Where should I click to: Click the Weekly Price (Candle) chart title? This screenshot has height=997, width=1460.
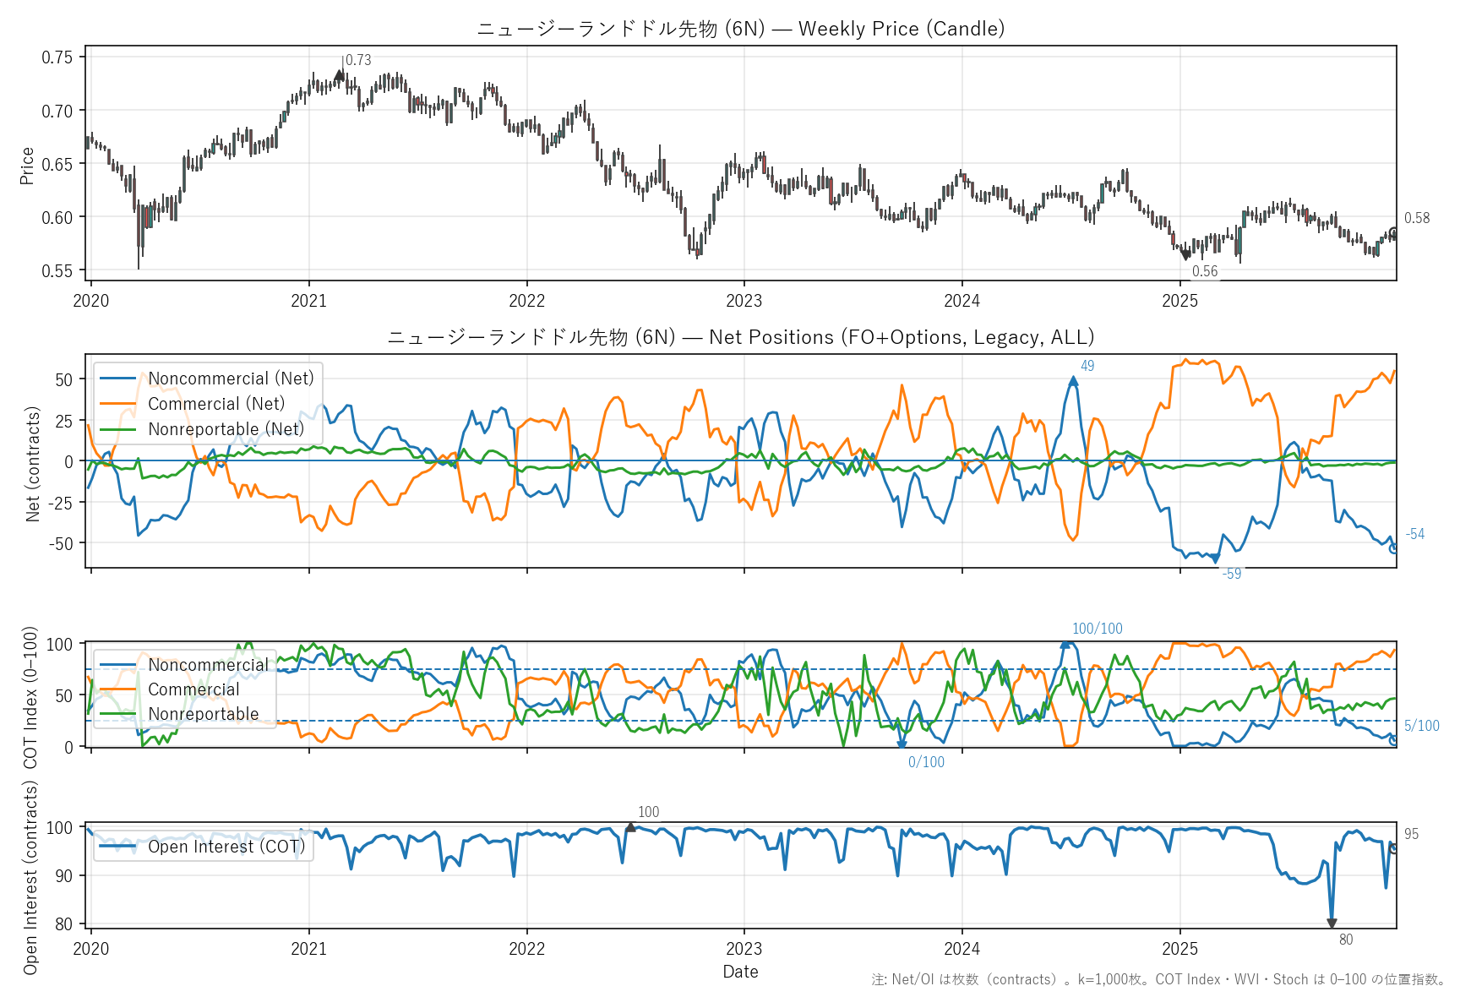coord(740,29)
